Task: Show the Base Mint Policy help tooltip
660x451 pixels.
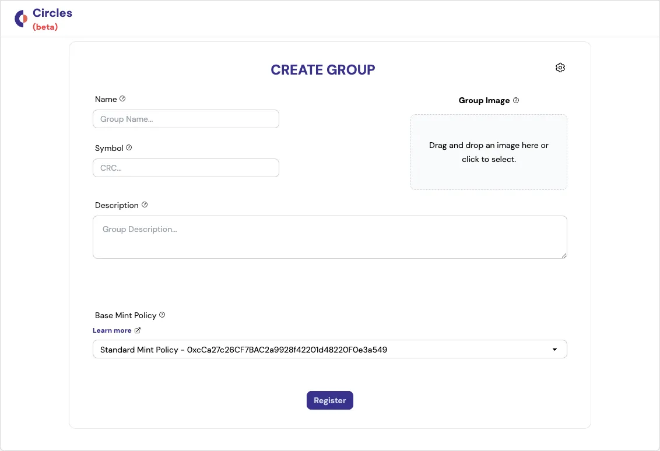Action: (x=162, y=315)
